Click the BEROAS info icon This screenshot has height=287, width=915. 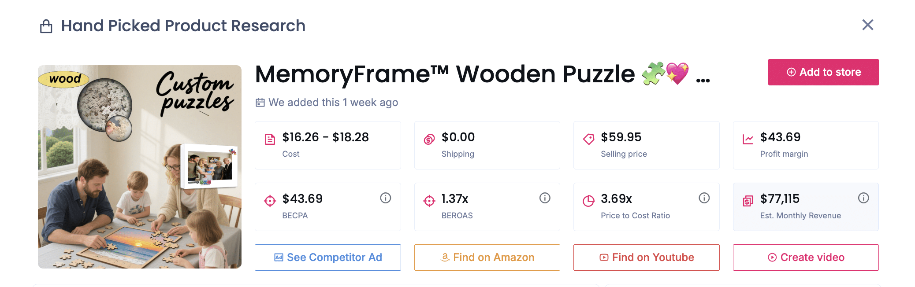pos(545,198)
